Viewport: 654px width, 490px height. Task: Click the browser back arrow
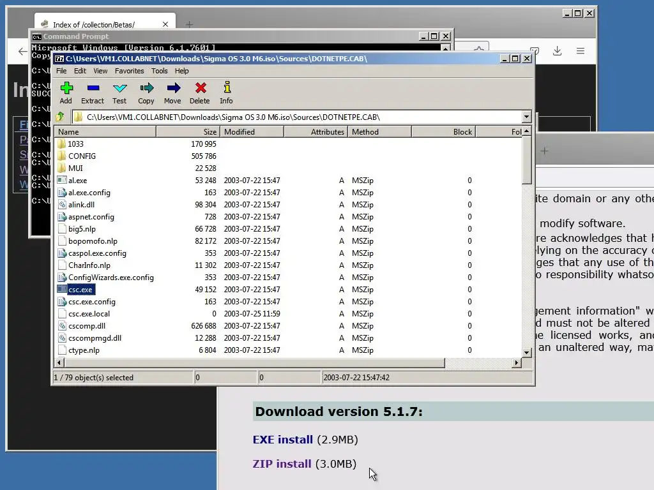tap(22, 52)
